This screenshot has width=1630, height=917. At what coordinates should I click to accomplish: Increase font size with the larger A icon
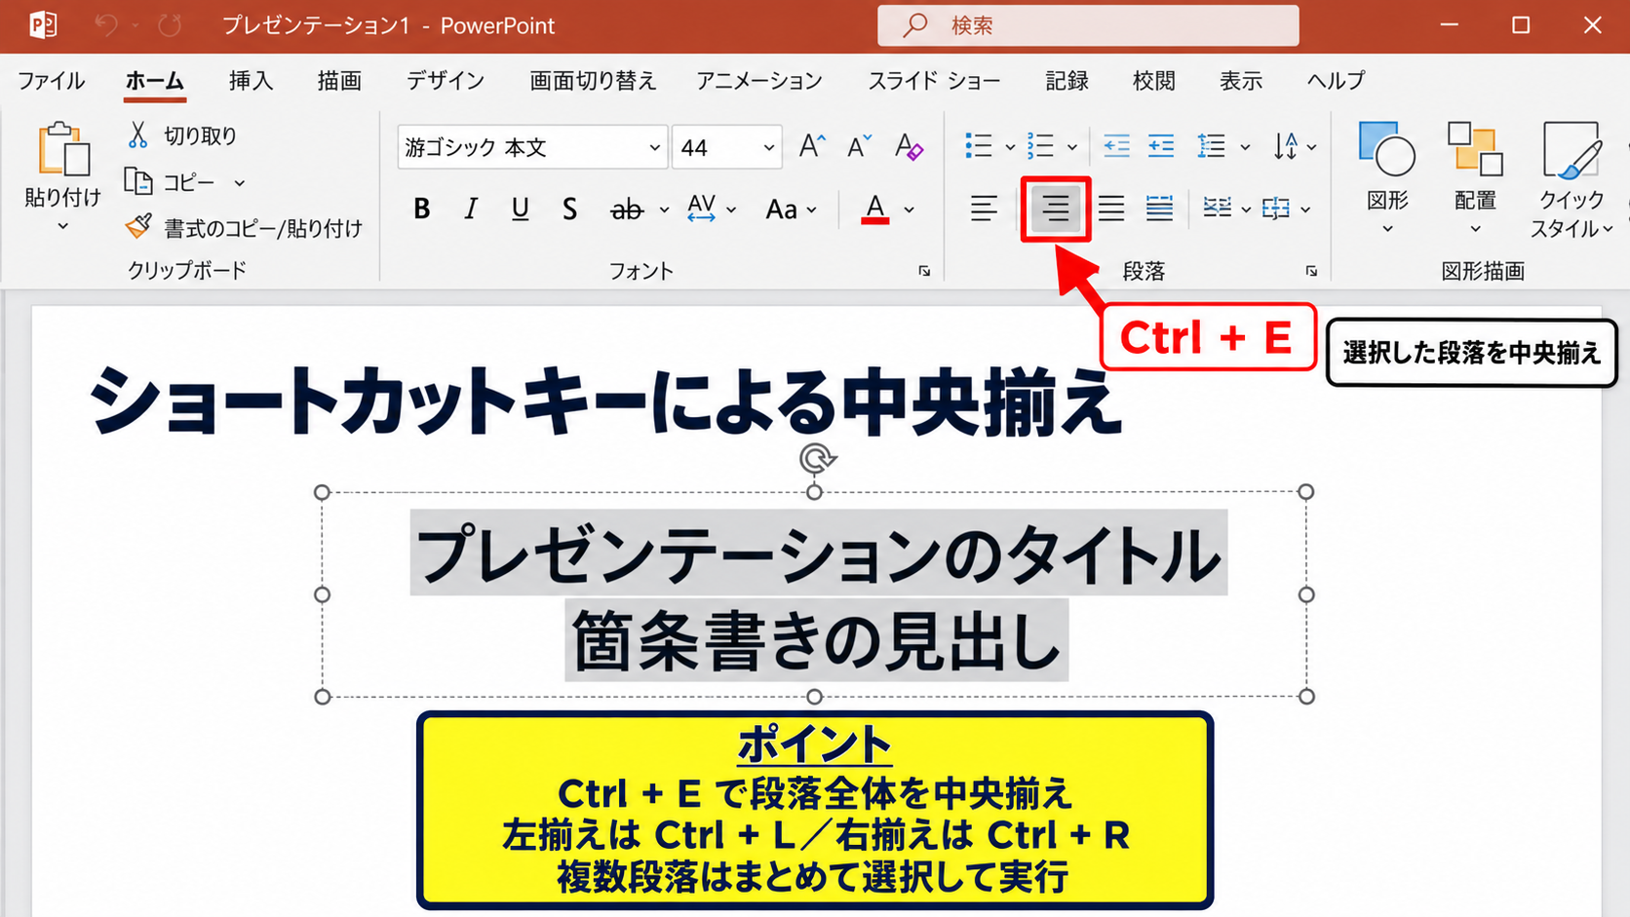point(811,147)
